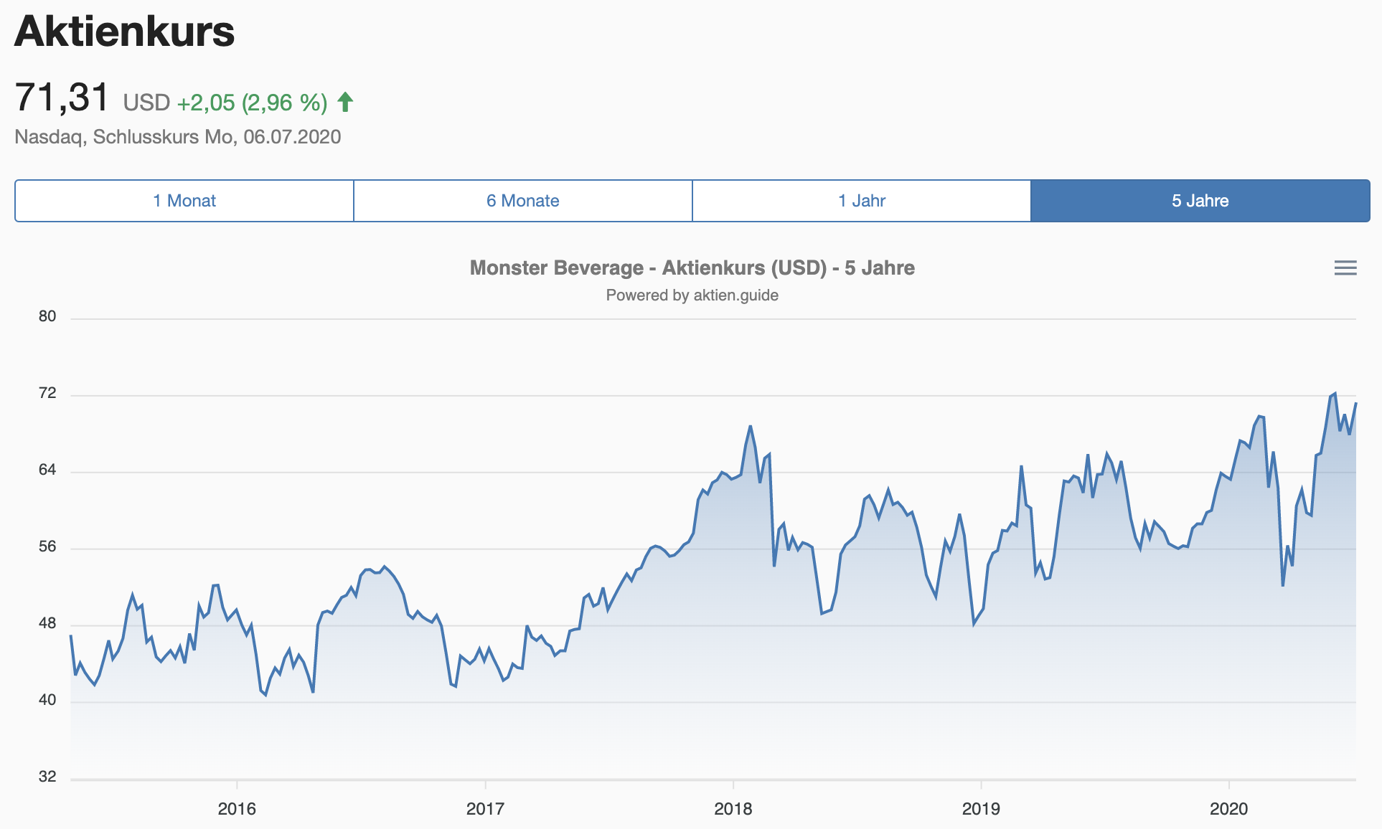Screen dimensions: 1382x829
Task: Click the 56 y-axis label
Action: click(47, 546)
